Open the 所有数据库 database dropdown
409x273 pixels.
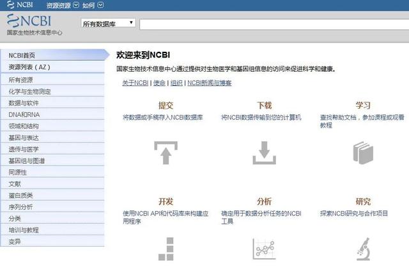click(108, 23)
